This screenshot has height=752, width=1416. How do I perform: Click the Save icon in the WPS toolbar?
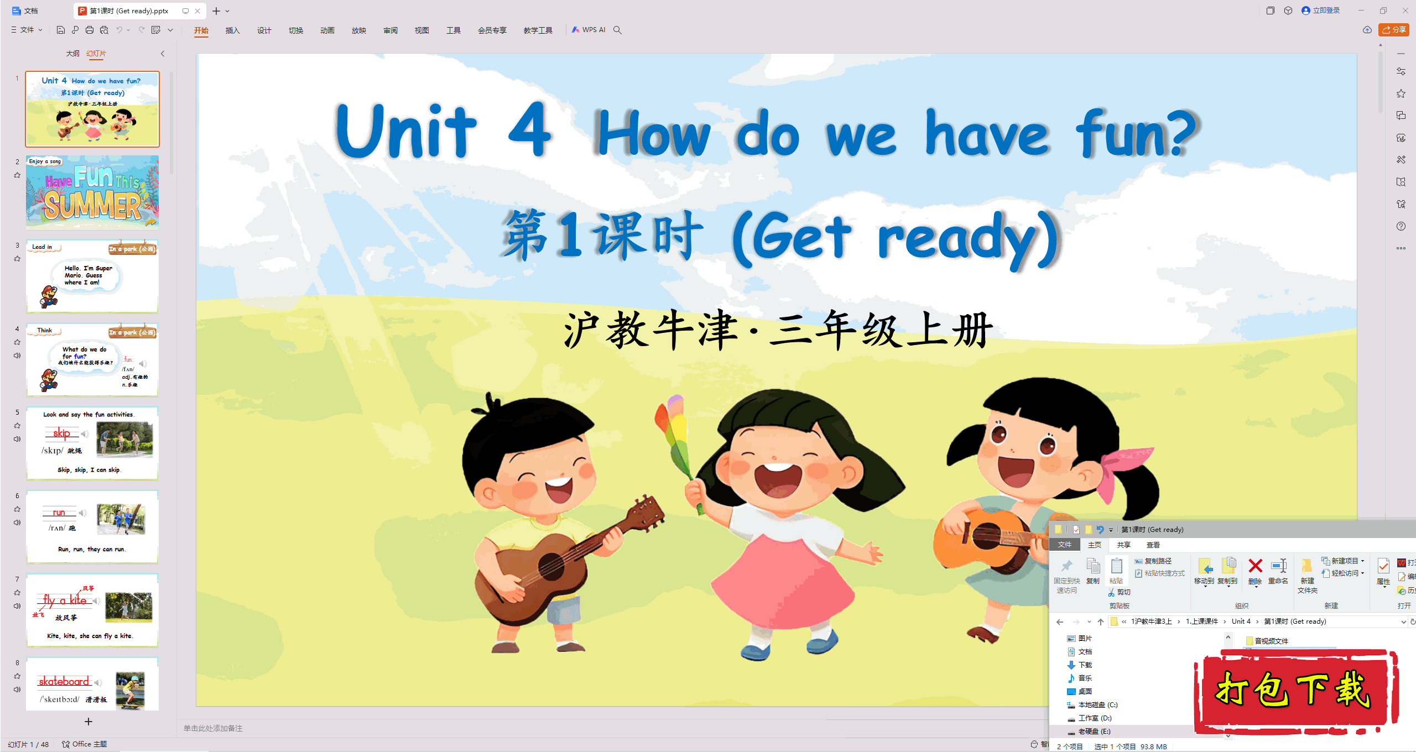pyautogui.click(x=61, y=30)
